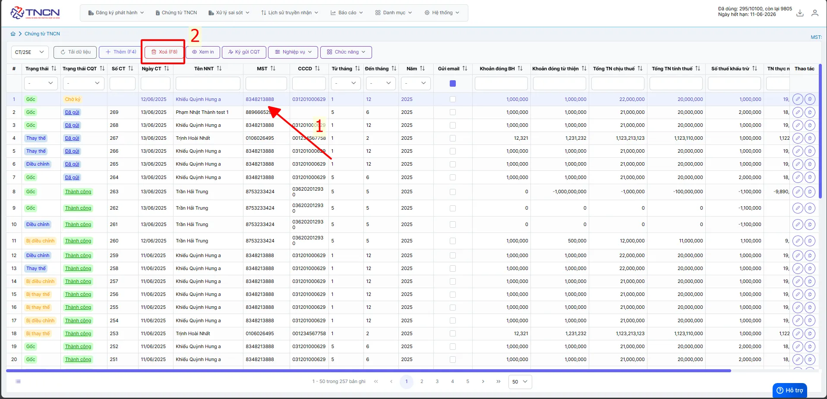Check Gửi email box for row 1
Viewport: 827px width, 399px height.
(453, 99)
